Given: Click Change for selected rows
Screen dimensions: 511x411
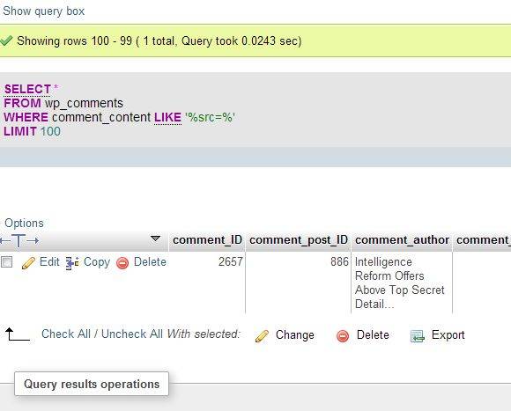Looking at the screenshot, I should (295, 334).
